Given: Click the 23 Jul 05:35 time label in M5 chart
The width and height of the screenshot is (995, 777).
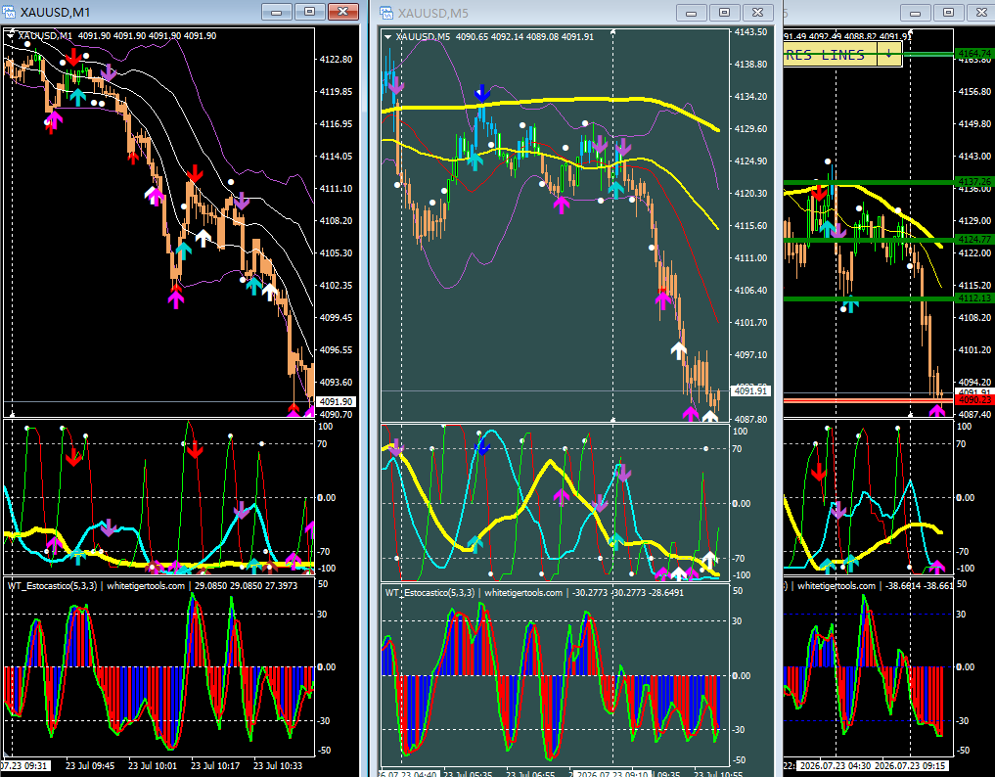Looking at the screenshot, I should (467, 774).
